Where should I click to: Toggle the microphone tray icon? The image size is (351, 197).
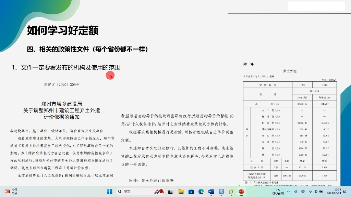point(295,192)
